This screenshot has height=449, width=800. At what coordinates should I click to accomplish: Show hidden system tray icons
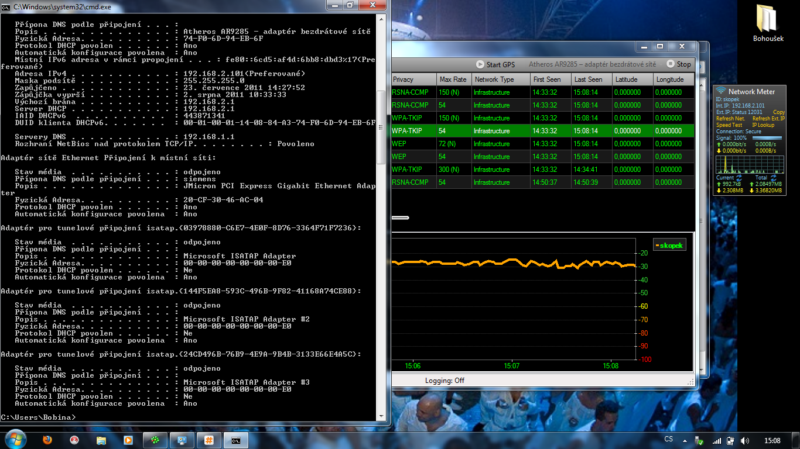684,440
